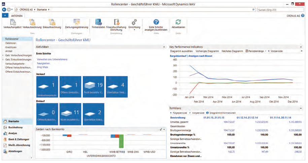This screenshot has height=163, width=308.
Task: Open the Periodenlänge dropdown
Action: pyautogui.click(x=256, y=51)
